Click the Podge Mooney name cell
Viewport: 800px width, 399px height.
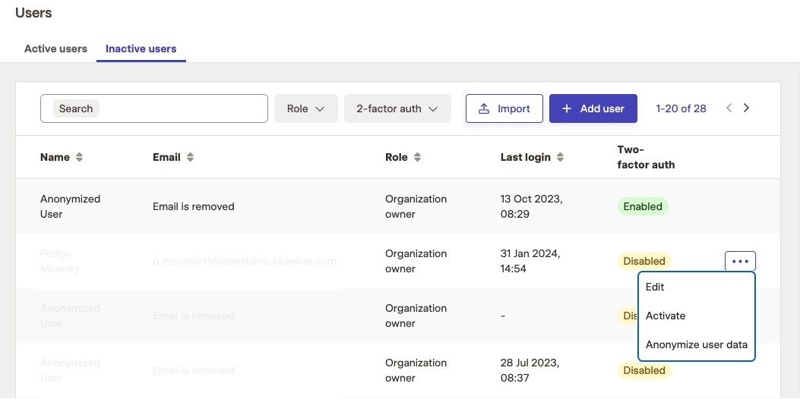tap(60, 262)
